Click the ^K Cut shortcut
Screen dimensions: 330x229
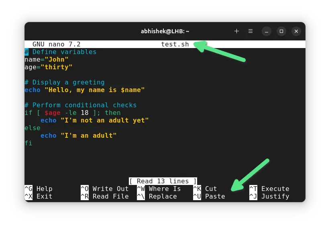click(x=205, y=189)
